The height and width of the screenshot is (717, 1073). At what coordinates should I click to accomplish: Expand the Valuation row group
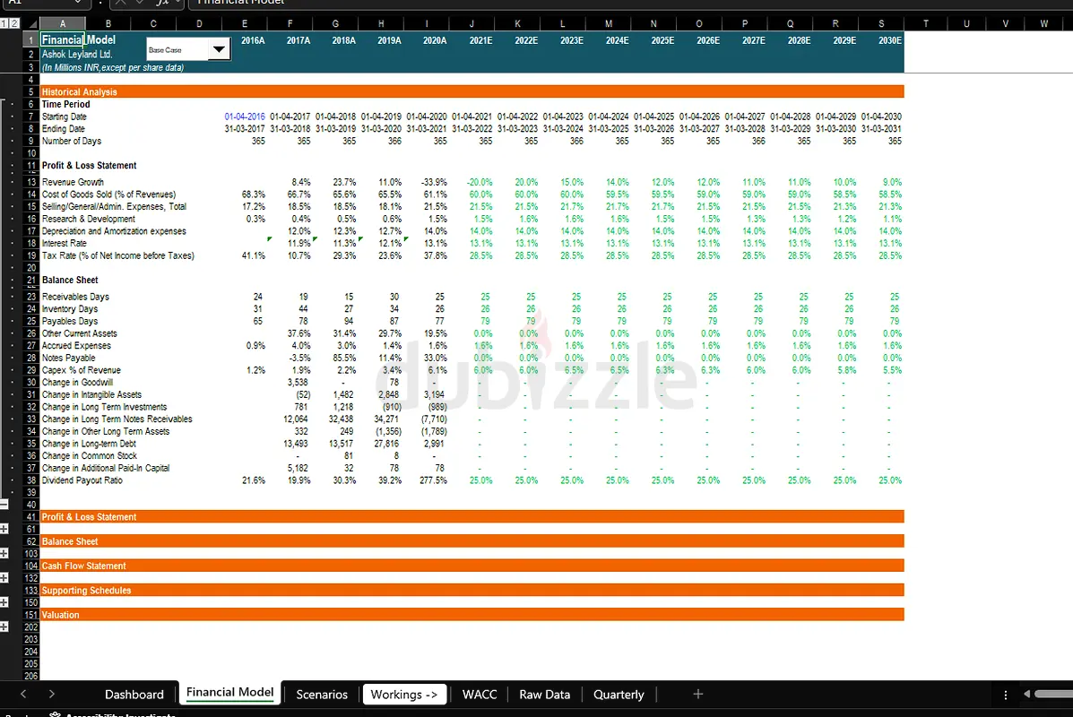coord(4,627)
